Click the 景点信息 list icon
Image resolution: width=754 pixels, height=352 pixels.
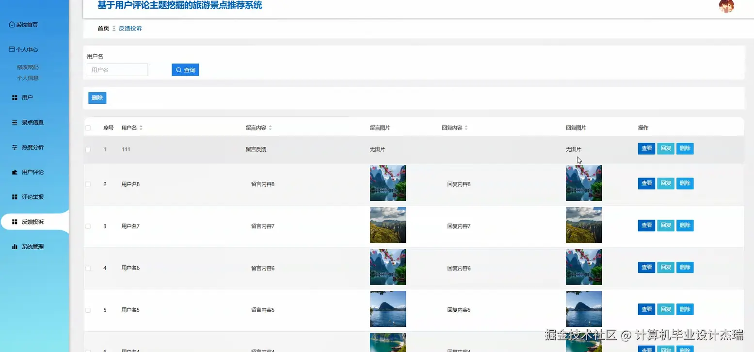pyautogui.click(x=15, y=123)
